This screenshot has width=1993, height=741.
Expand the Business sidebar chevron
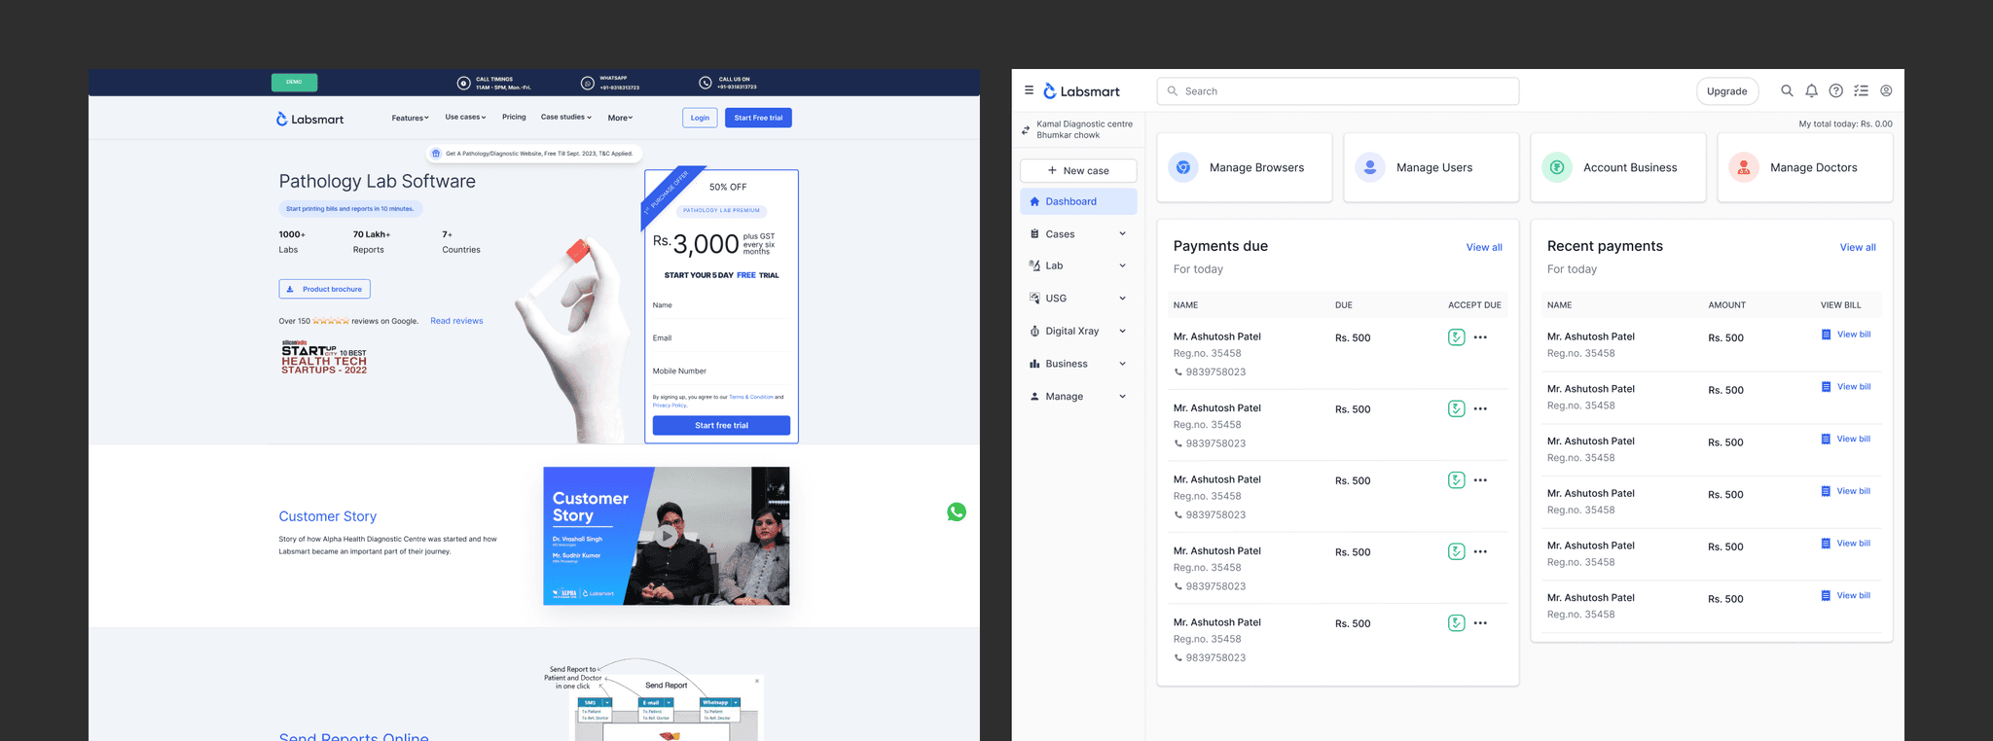point(1122,364)
